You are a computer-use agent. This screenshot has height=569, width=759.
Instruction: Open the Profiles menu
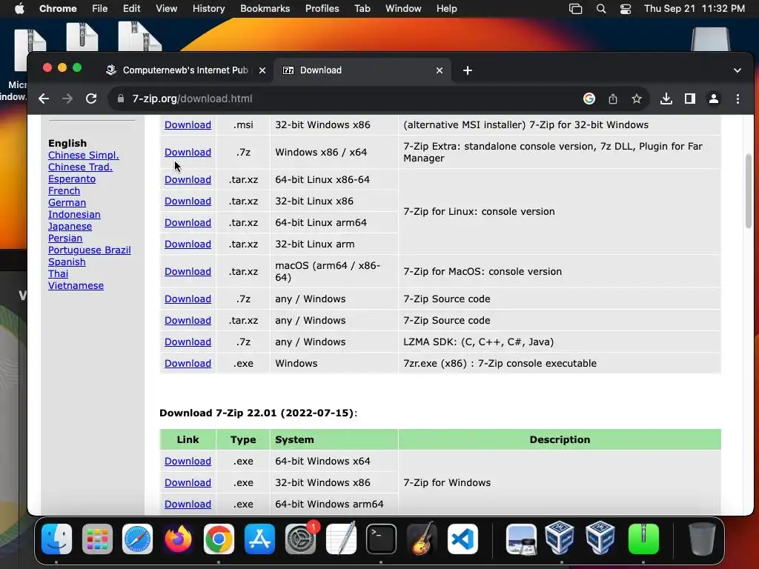pyautogui.click(x=322, y=8)
